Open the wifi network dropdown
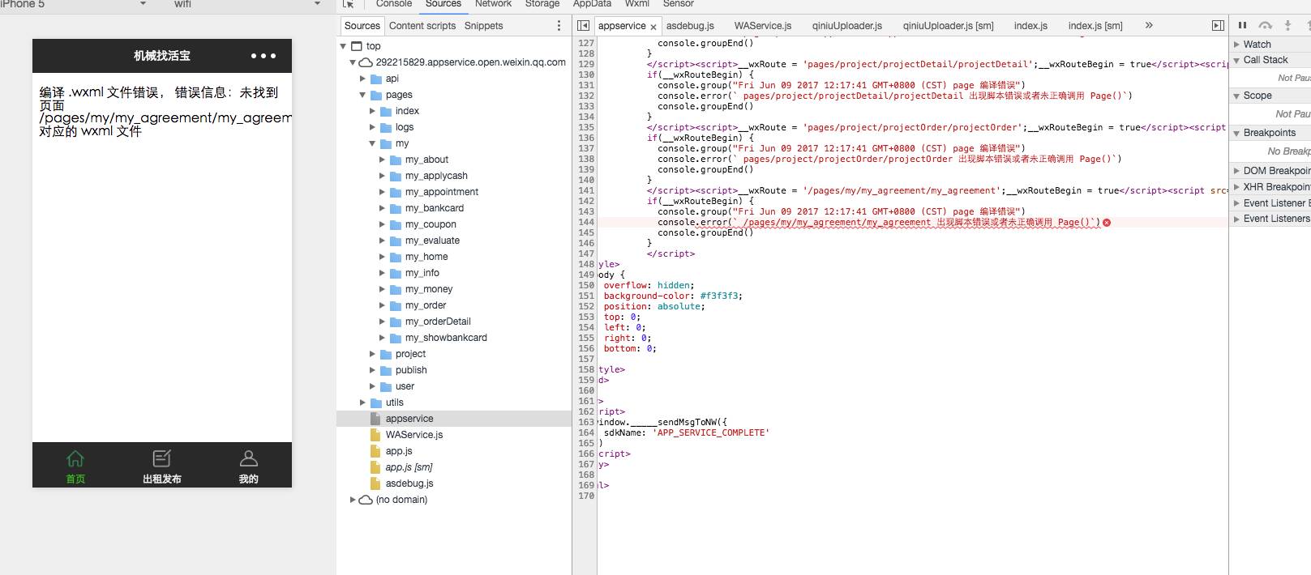Image resolution: width=1311 pixels, height=575 pixels. click(246, 4)
